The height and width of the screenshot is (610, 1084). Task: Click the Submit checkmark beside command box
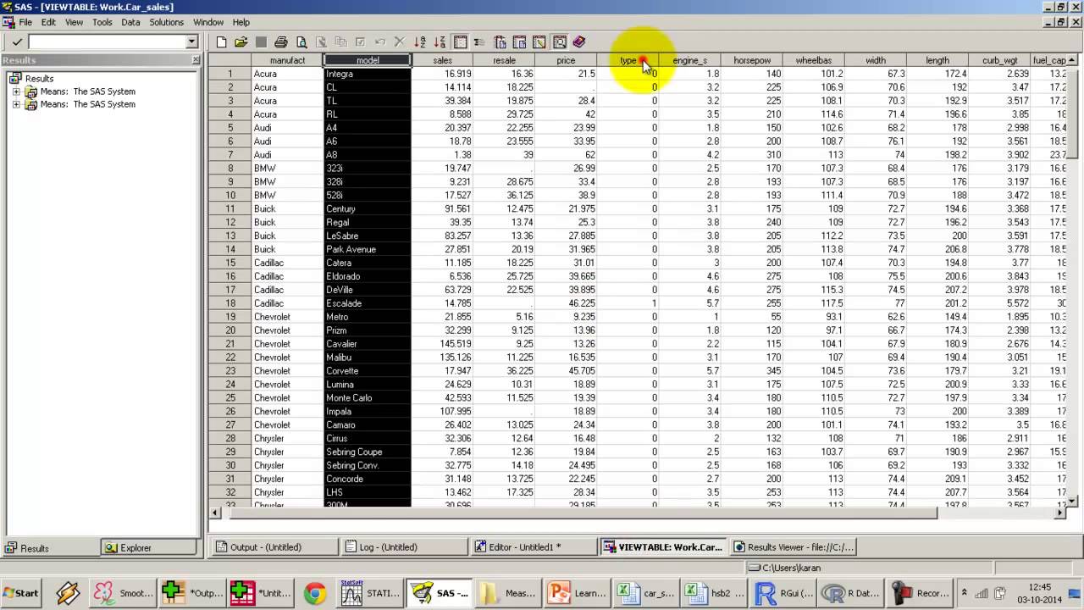(x=17, y=42)
